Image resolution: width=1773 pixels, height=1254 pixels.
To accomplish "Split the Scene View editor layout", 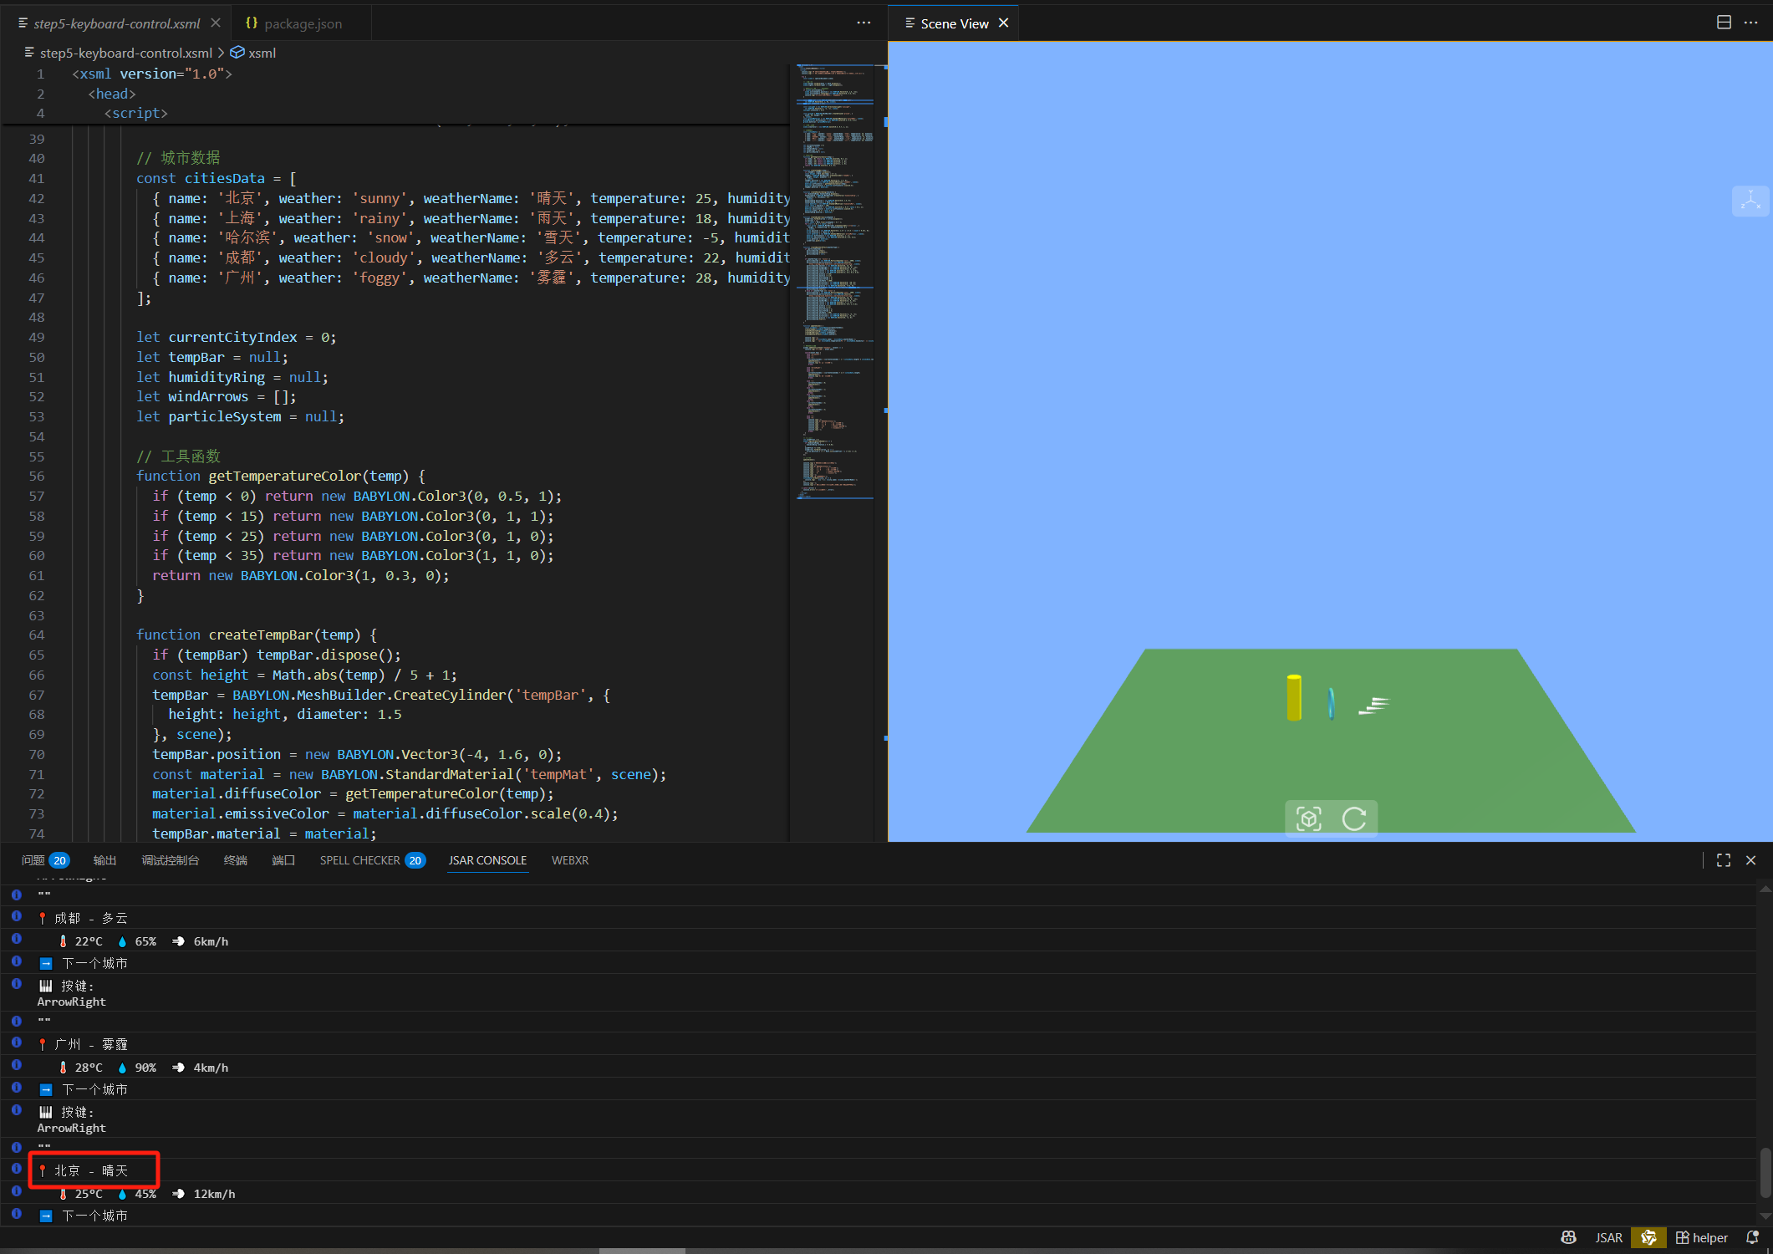I will pos(1724,23).
